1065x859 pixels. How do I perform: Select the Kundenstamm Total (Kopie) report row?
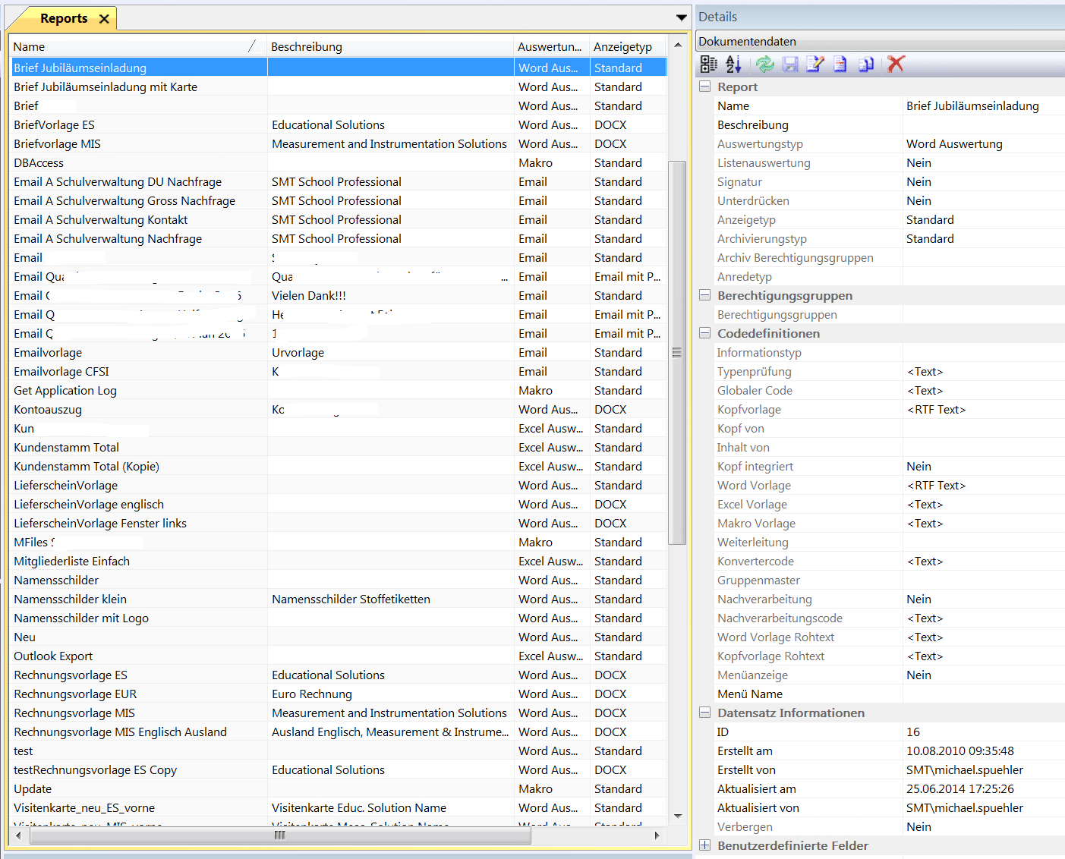(87, 467)
